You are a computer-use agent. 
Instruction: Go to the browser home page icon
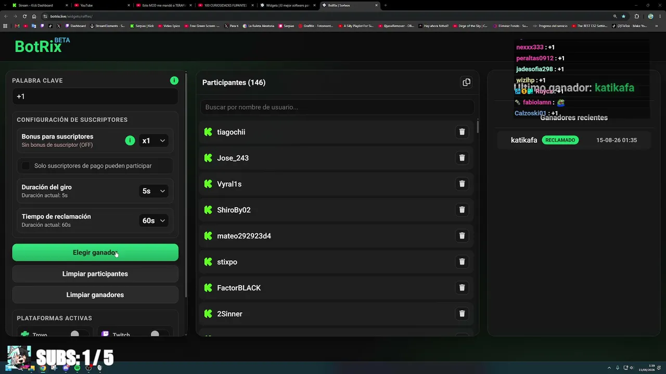pos(34,16)
